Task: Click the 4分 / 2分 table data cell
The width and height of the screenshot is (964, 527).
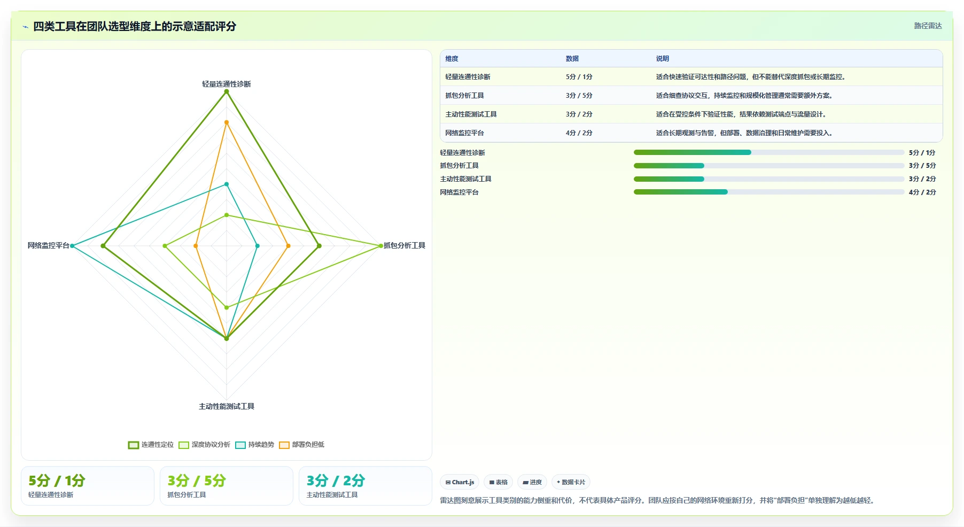Action: (579, 133)
